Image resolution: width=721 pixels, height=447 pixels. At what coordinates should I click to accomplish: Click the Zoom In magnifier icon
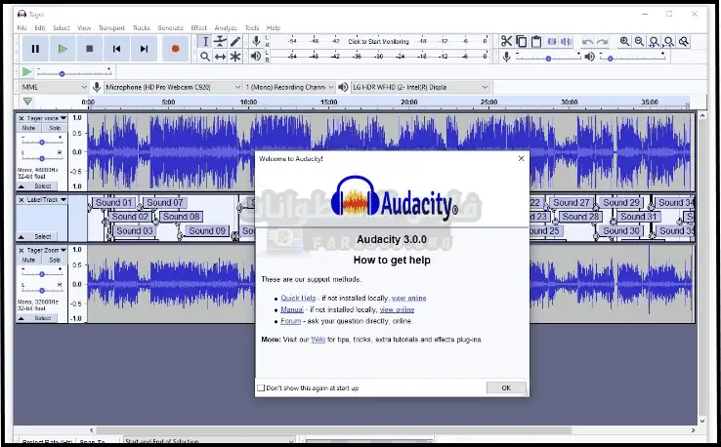click(x=625, y=41)
